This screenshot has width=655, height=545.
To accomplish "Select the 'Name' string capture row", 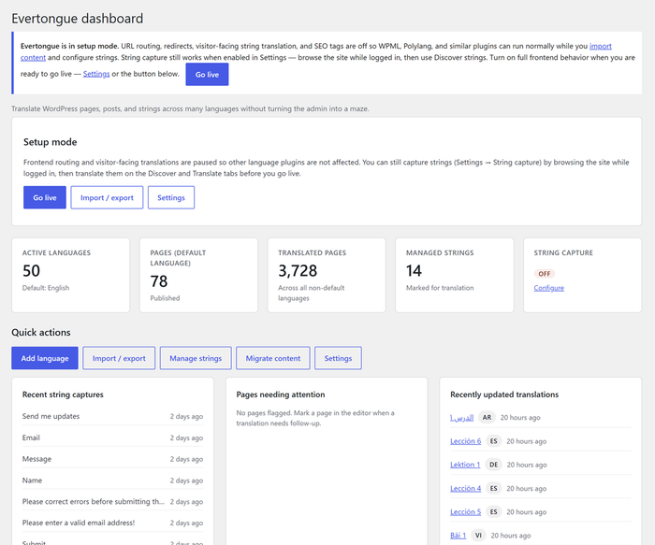I will click(113, 480).
